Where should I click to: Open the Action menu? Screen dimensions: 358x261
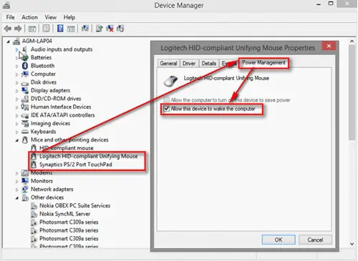[29, 17]
